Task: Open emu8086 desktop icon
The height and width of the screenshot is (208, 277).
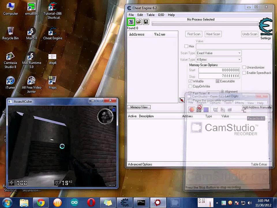Action: pos(31,9)
